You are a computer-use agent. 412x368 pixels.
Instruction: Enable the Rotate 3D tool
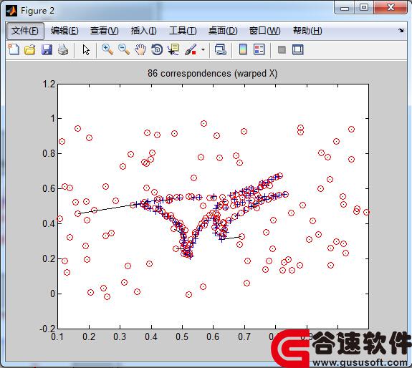click(x=157, y=49)
